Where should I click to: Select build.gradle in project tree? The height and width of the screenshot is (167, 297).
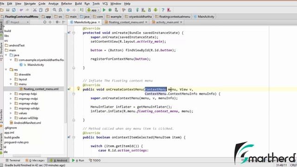[x=12, y=137]
